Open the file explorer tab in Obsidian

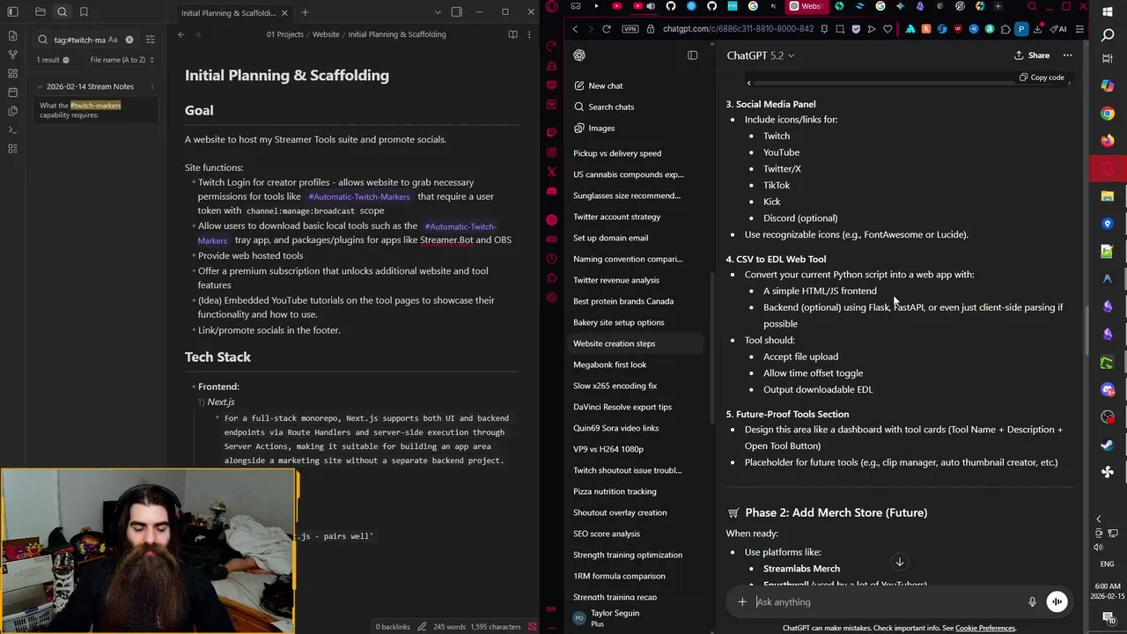[41, 11]
